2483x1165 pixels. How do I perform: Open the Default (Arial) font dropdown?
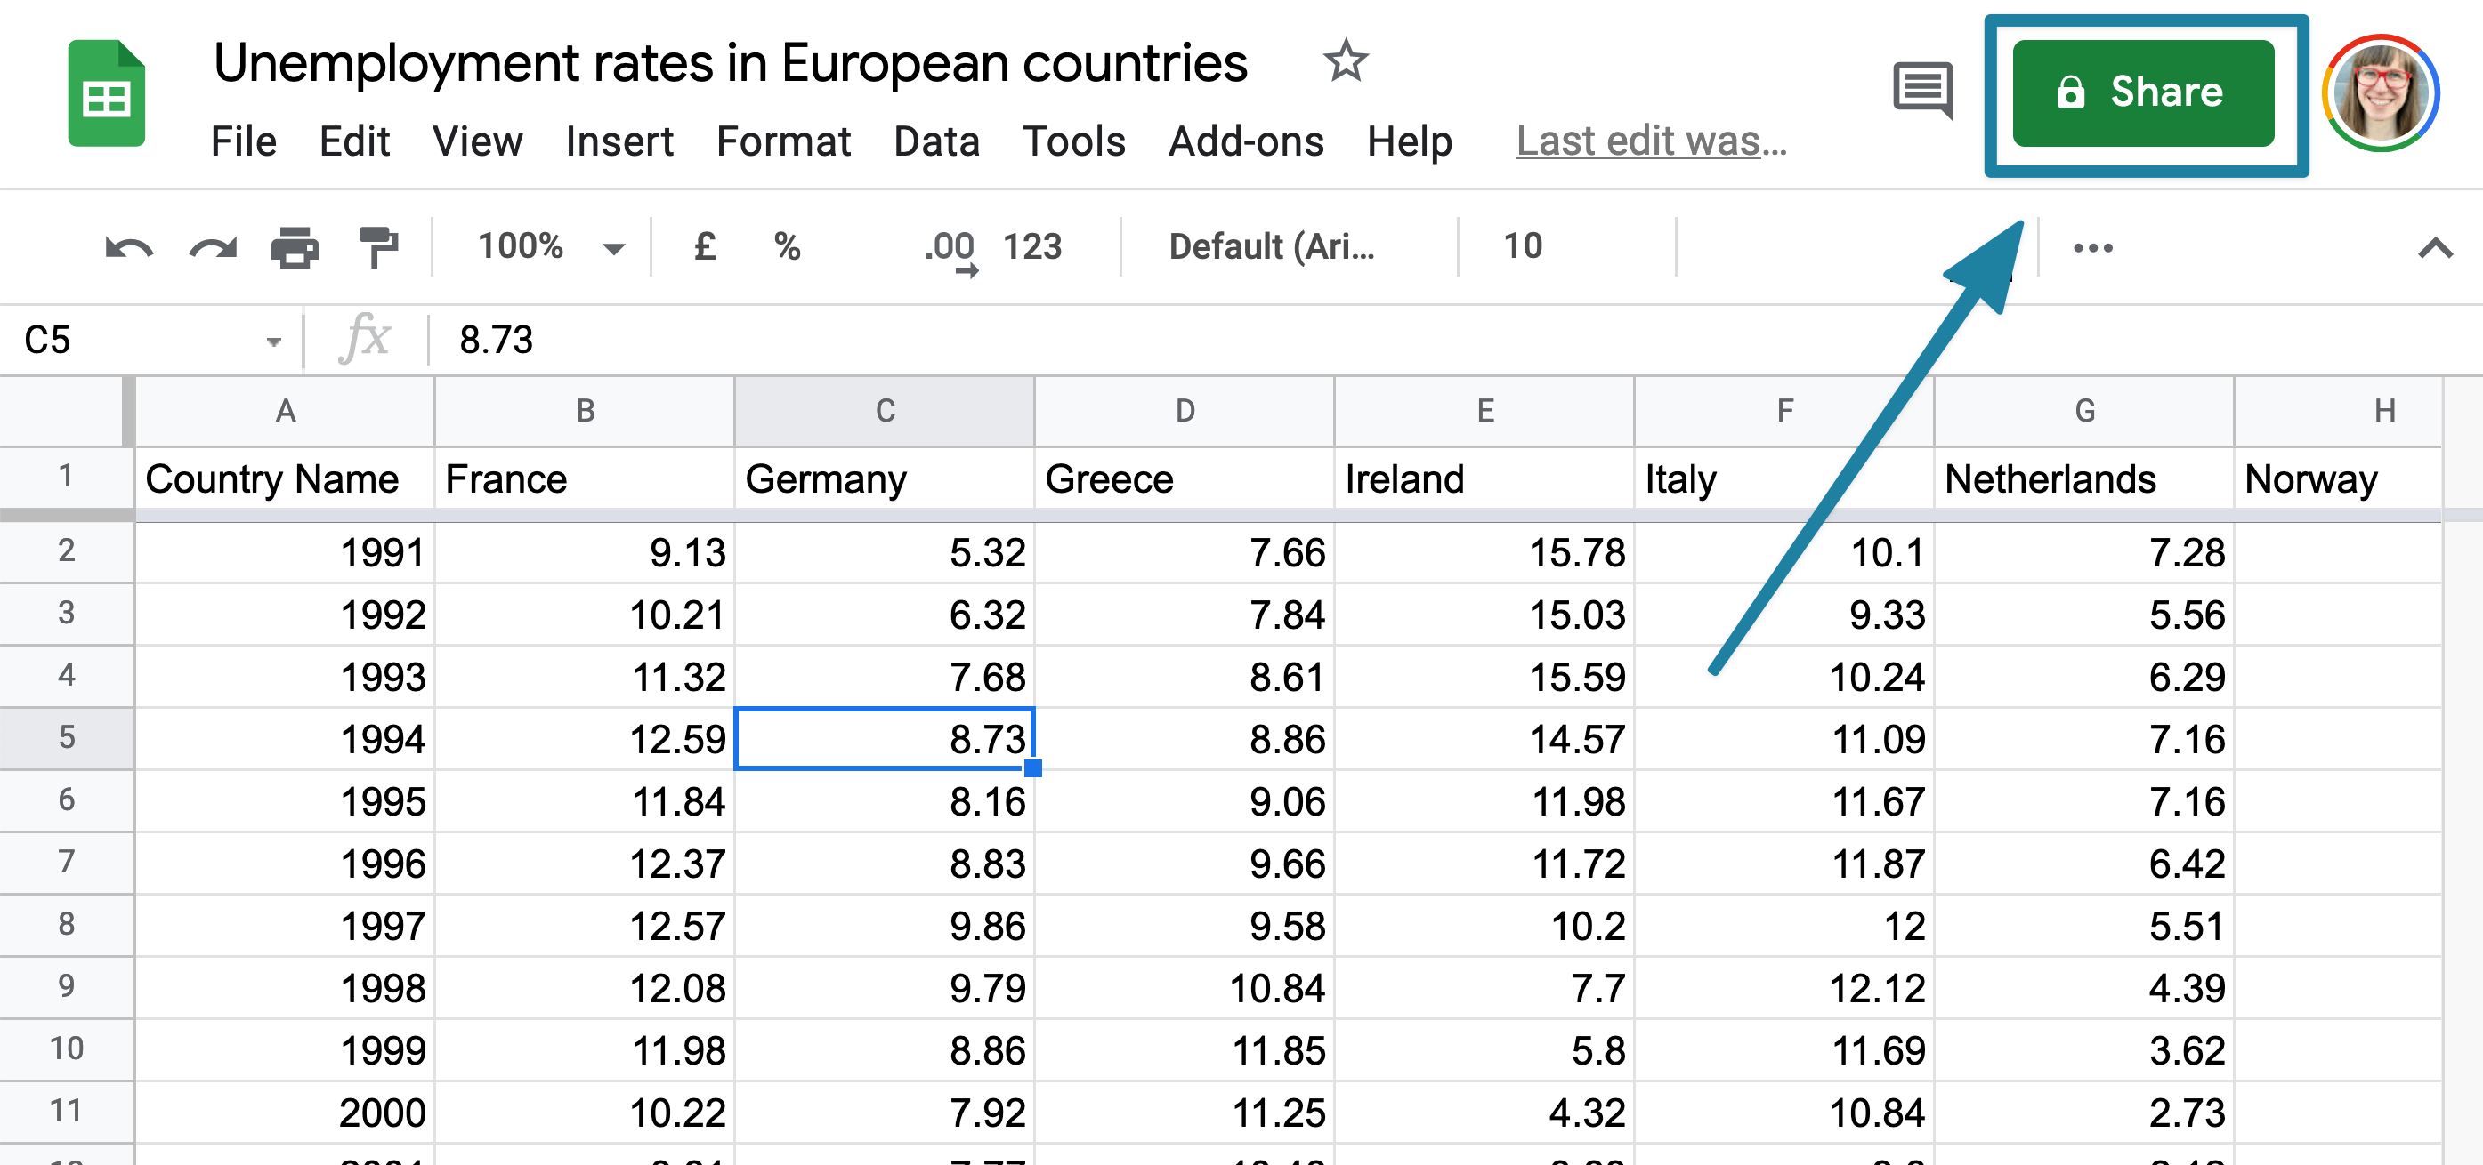point(1272,247)
